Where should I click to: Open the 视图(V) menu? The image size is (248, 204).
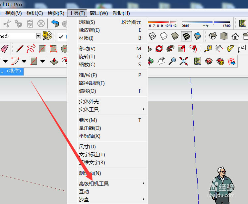point(14,13)
